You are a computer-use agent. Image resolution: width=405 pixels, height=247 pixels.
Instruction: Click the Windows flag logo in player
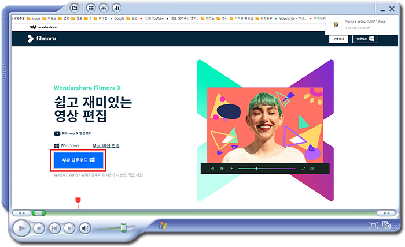click(163, 226)
